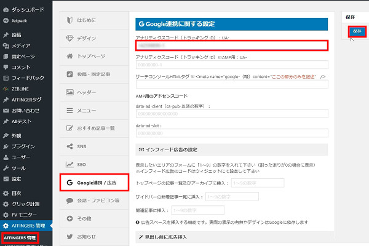Click the 関連記事に挿入 number field
Viewport: 369px width, 246px height.
tap(197, 210)
